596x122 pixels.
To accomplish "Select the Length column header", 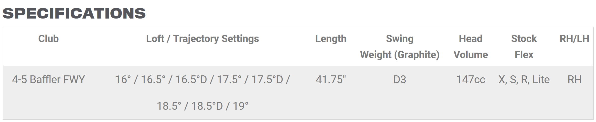I will (x=331, y=39).
